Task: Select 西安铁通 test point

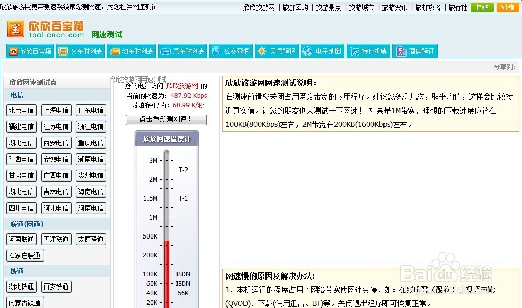Action: 56,286
